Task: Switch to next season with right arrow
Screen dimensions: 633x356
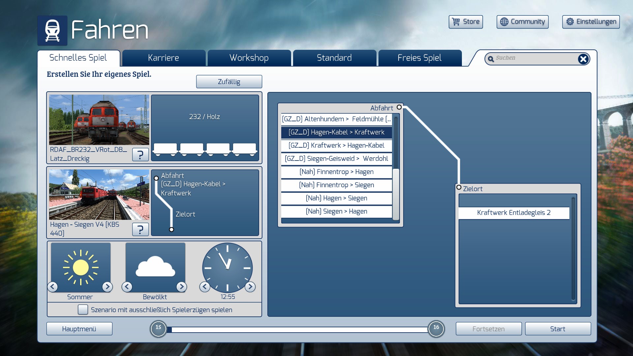Action: click(107, 287)
